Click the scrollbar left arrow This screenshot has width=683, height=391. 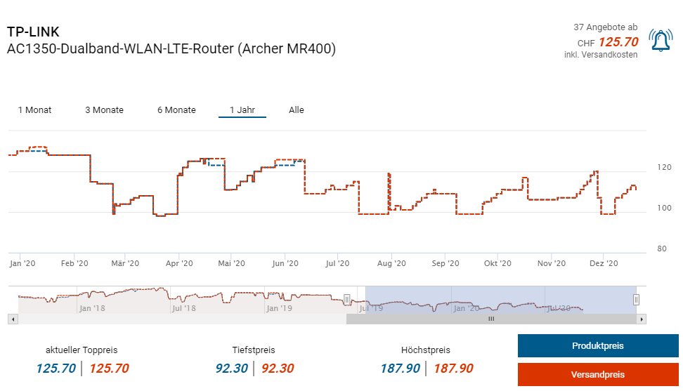click(11, 319)
